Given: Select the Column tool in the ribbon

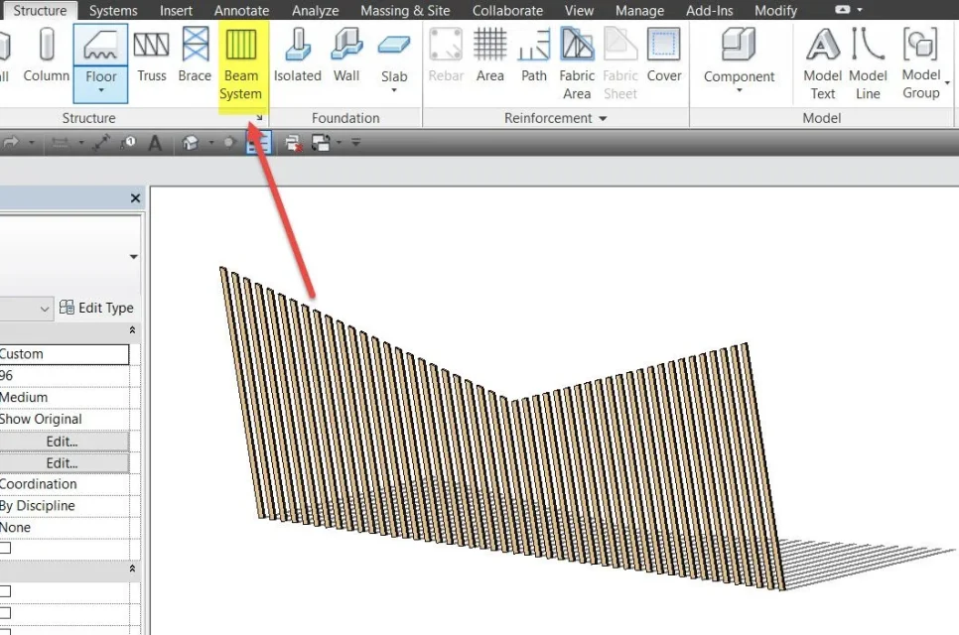Looking at the screenshot, I should pos(47,55).
